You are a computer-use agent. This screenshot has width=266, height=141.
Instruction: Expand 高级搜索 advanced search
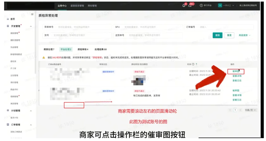244,35
